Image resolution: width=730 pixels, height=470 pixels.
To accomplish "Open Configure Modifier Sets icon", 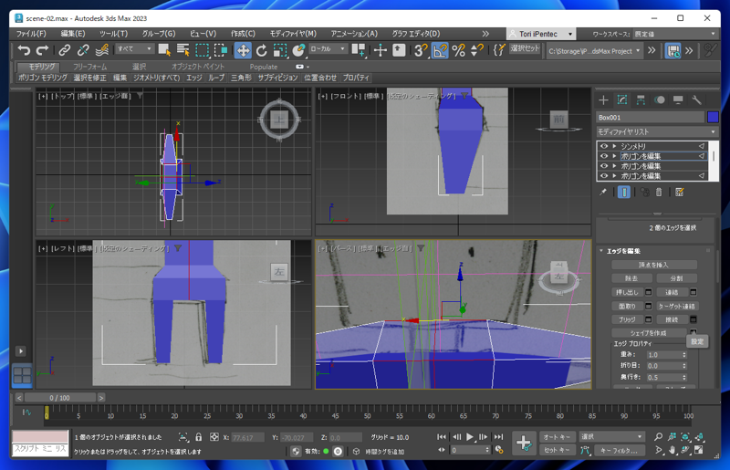I will [x=680, y=192].
